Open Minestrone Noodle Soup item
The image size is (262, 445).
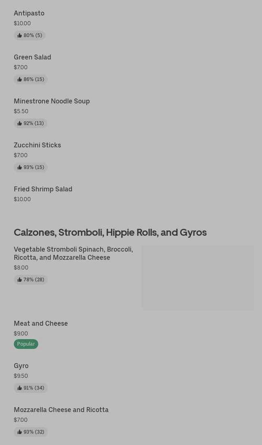point(52,101)
